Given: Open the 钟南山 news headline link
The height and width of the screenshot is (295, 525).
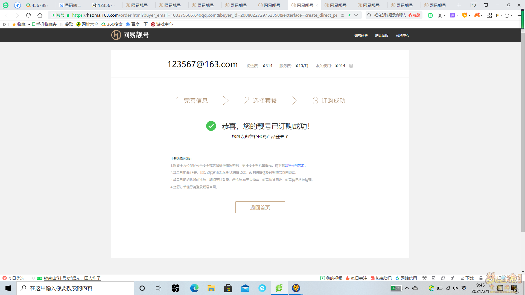Looking at the screenshot, I should coord(72,278).
